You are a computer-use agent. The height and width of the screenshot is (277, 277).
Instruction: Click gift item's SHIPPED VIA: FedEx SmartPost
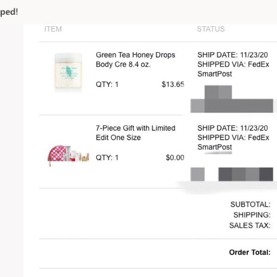click(233, 142)
